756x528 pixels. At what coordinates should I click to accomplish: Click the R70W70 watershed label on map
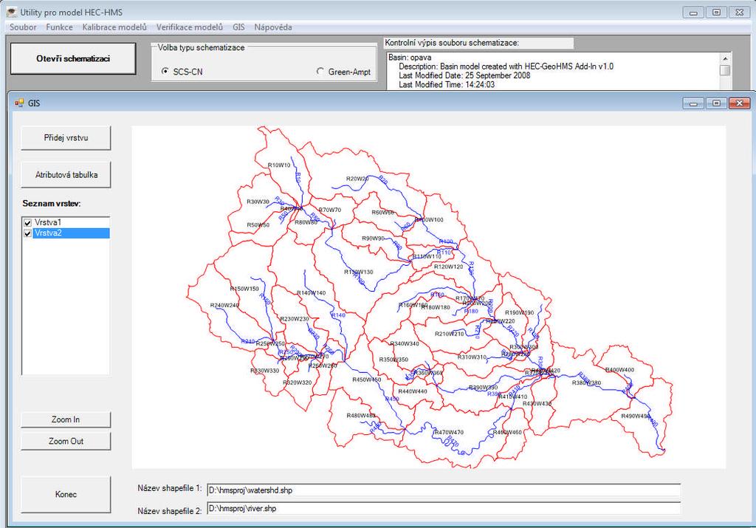pos(330,210)
